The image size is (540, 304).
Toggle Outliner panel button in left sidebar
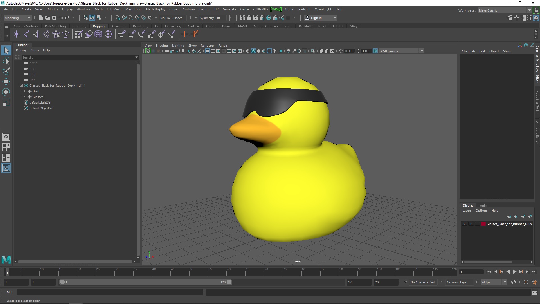click(x=6, y=168)
